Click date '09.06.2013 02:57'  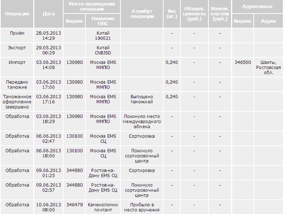(x=48, y=188)
